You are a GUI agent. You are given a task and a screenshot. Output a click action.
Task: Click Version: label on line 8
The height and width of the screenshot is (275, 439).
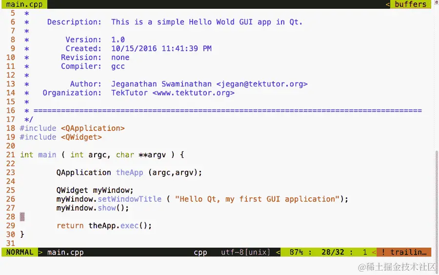[x=83, y=40]
